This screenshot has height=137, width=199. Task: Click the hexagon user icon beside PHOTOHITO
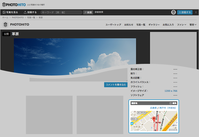(5, 24)
